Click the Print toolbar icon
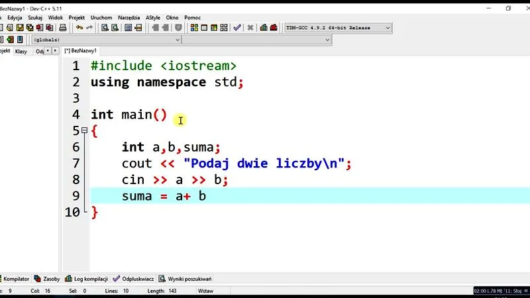 (63, 28)
